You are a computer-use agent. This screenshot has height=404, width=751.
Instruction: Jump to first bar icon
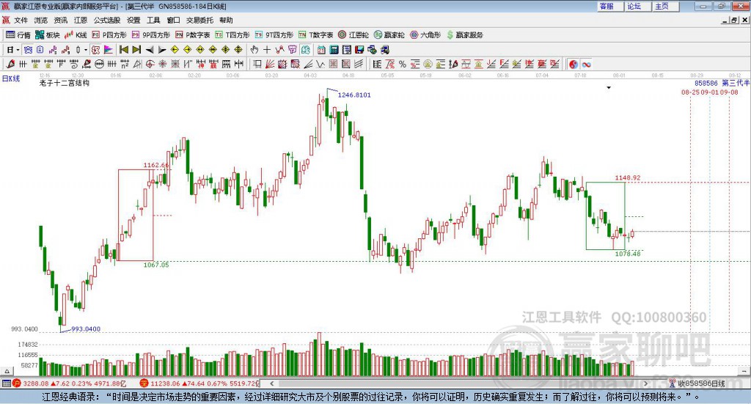coord(123,50)
